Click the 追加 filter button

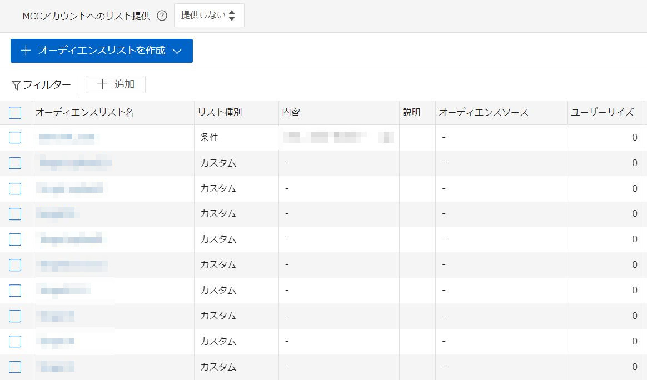(x=116, y=84)
